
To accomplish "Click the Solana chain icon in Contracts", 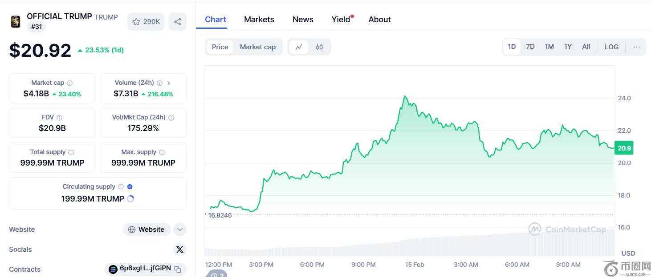I will point(113,269).
